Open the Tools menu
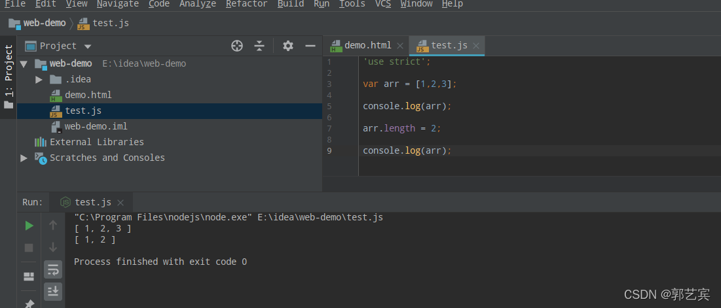721x308 pixels. (x=352, y=4)
